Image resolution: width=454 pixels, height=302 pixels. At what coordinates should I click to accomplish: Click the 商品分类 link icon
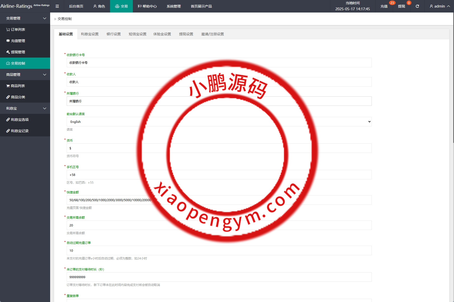[8, 97]
